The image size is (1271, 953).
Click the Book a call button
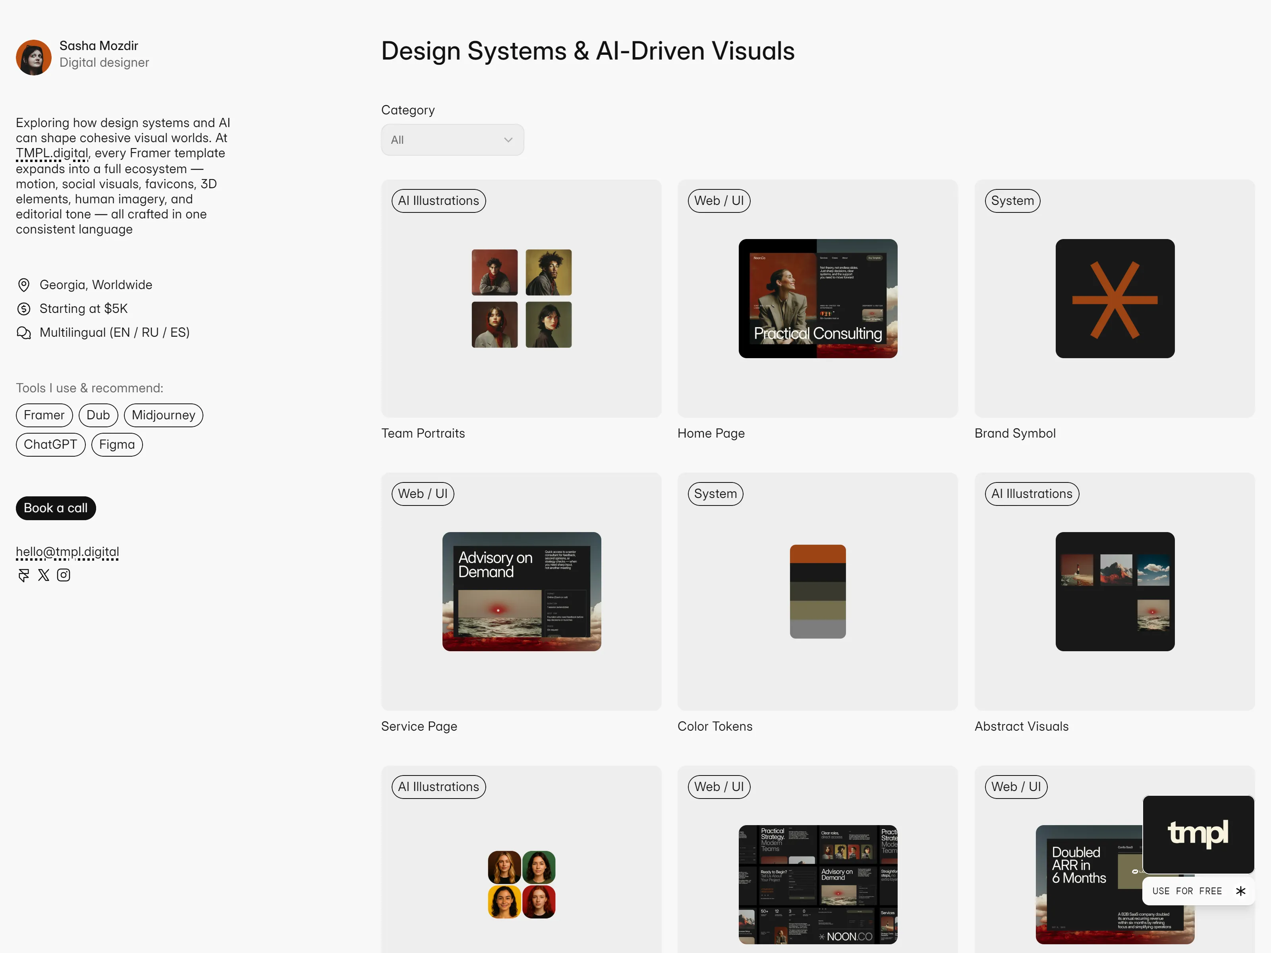pos(56,508)
